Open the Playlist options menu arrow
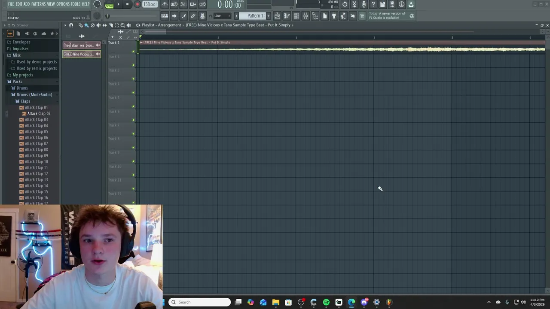Screen dimensions: 550x309 [x=65, y=25]
